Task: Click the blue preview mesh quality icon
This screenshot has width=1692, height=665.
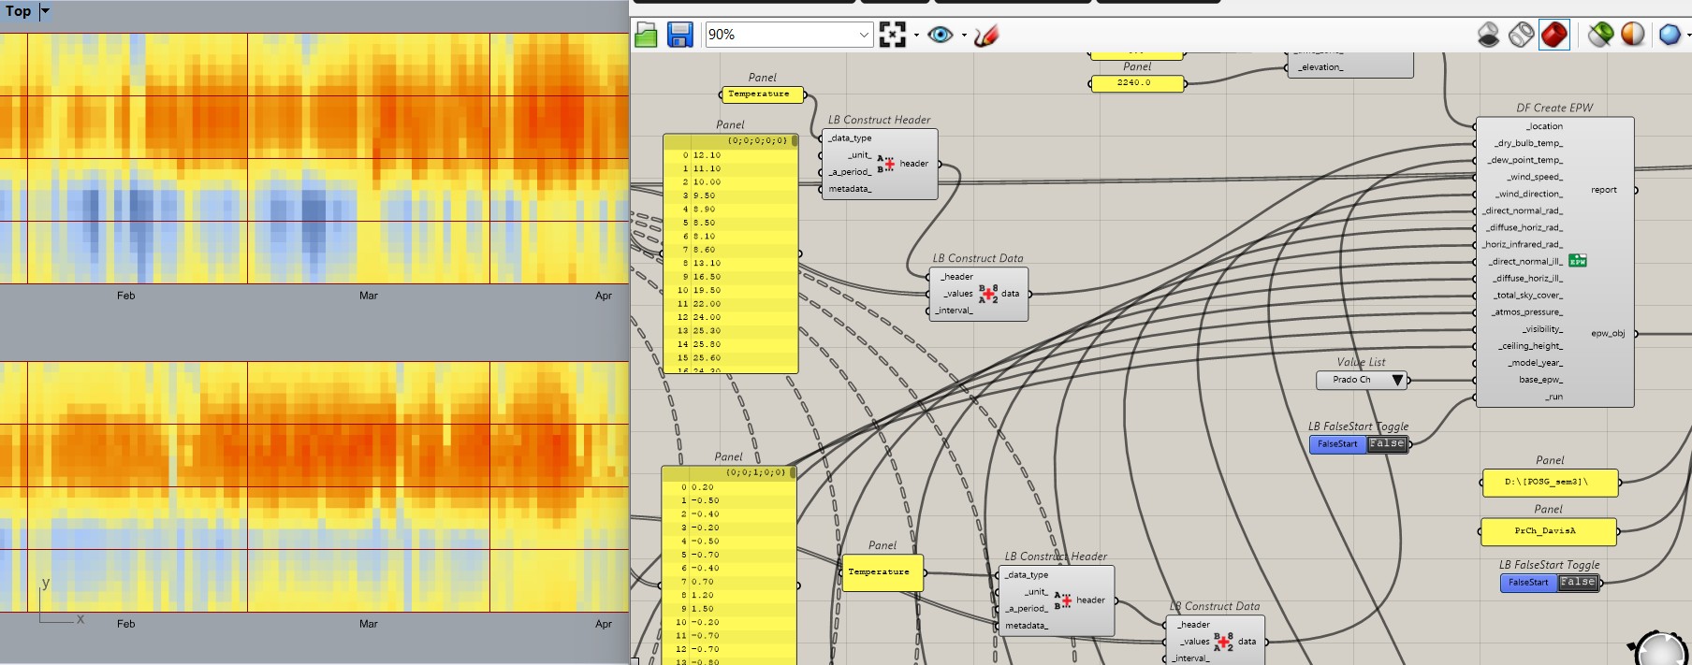Action: click(1669, 36)
